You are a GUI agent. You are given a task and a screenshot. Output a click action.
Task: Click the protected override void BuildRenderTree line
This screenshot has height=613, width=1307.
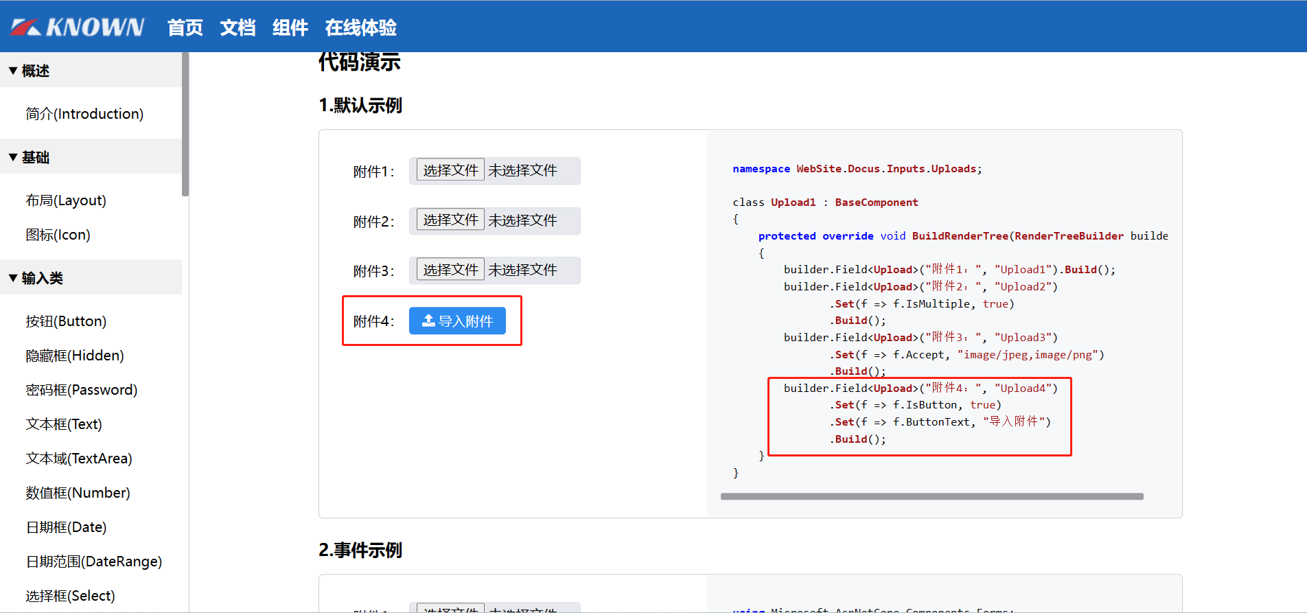(x=963, y=236)
